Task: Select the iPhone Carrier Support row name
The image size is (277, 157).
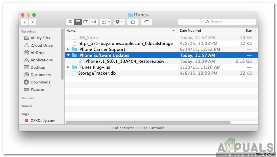Action: coord(102,50)
